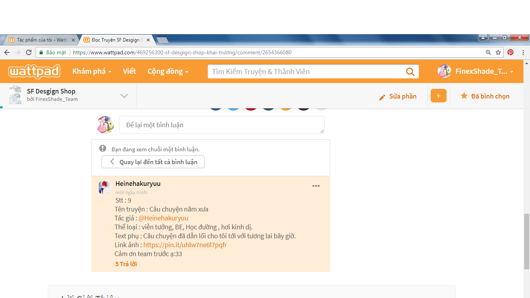
Task: Click the zoom magnifier icon in address bar
Action: click(x=488, y=52)
